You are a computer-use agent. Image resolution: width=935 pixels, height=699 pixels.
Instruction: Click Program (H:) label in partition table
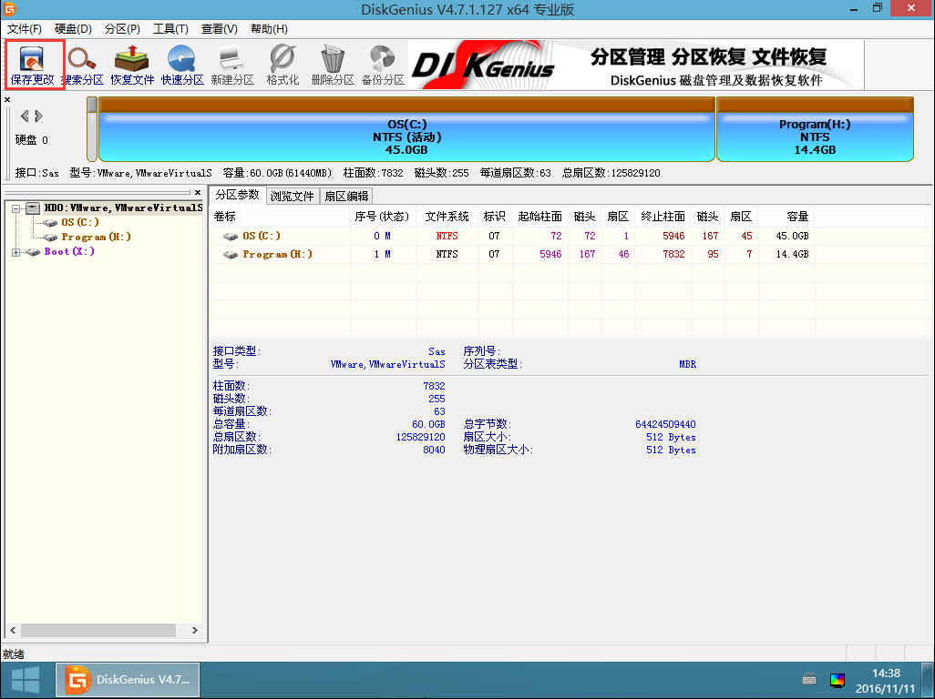pos(277,255)
